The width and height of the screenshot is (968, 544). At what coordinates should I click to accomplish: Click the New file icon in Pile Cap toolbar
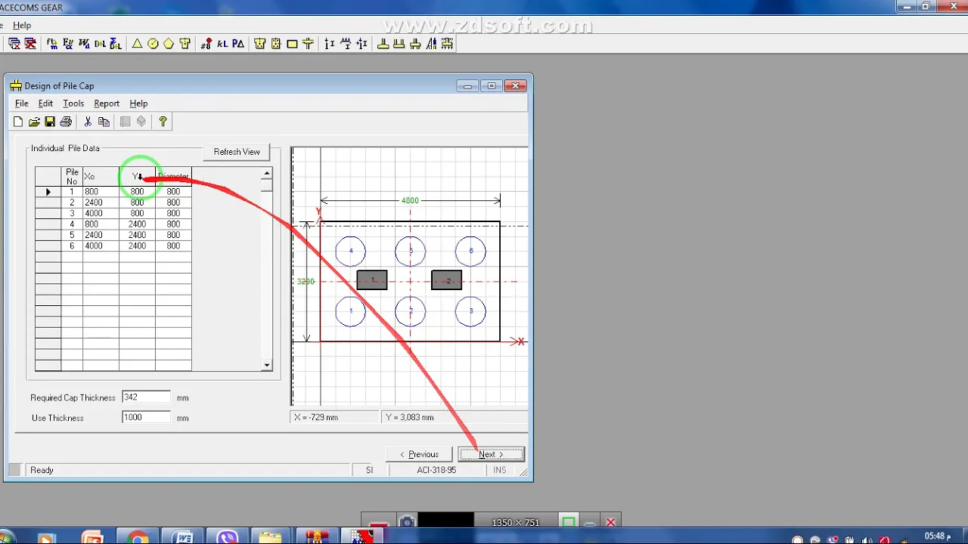(18, 122)
